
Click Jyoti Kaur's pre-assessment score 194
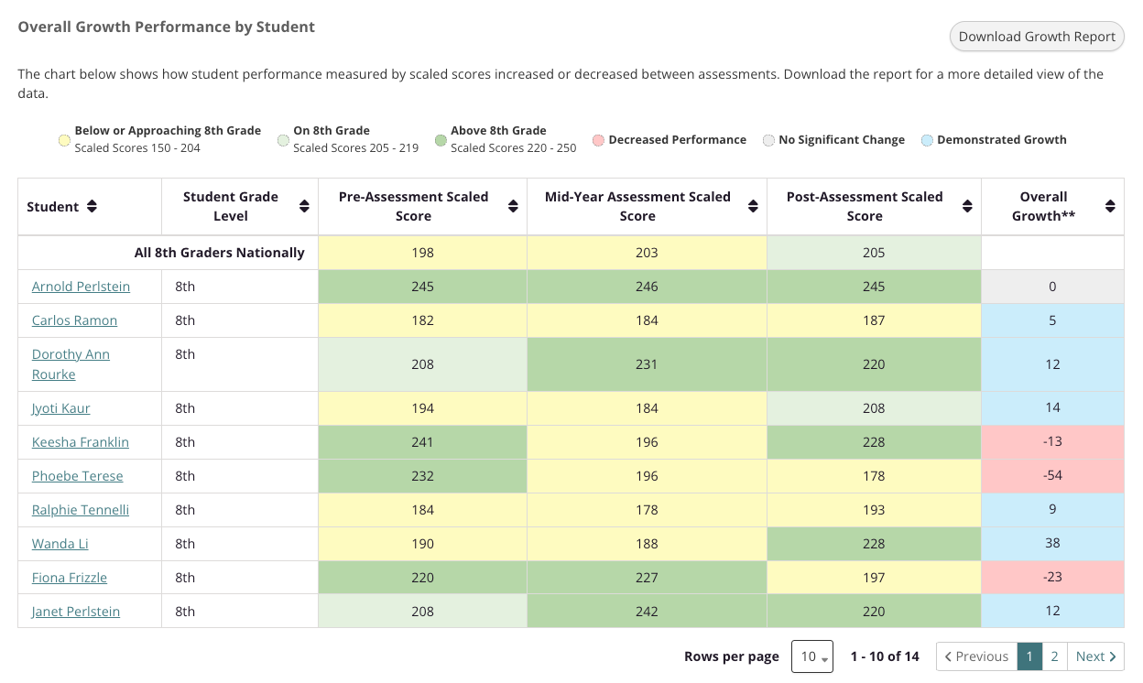click(422, 408)
